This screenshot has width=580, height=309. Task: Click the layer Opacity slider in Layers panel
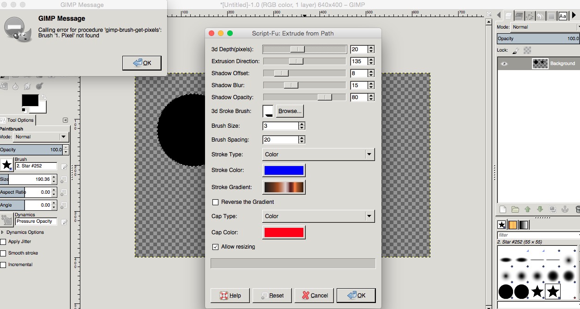pos(538,39)
